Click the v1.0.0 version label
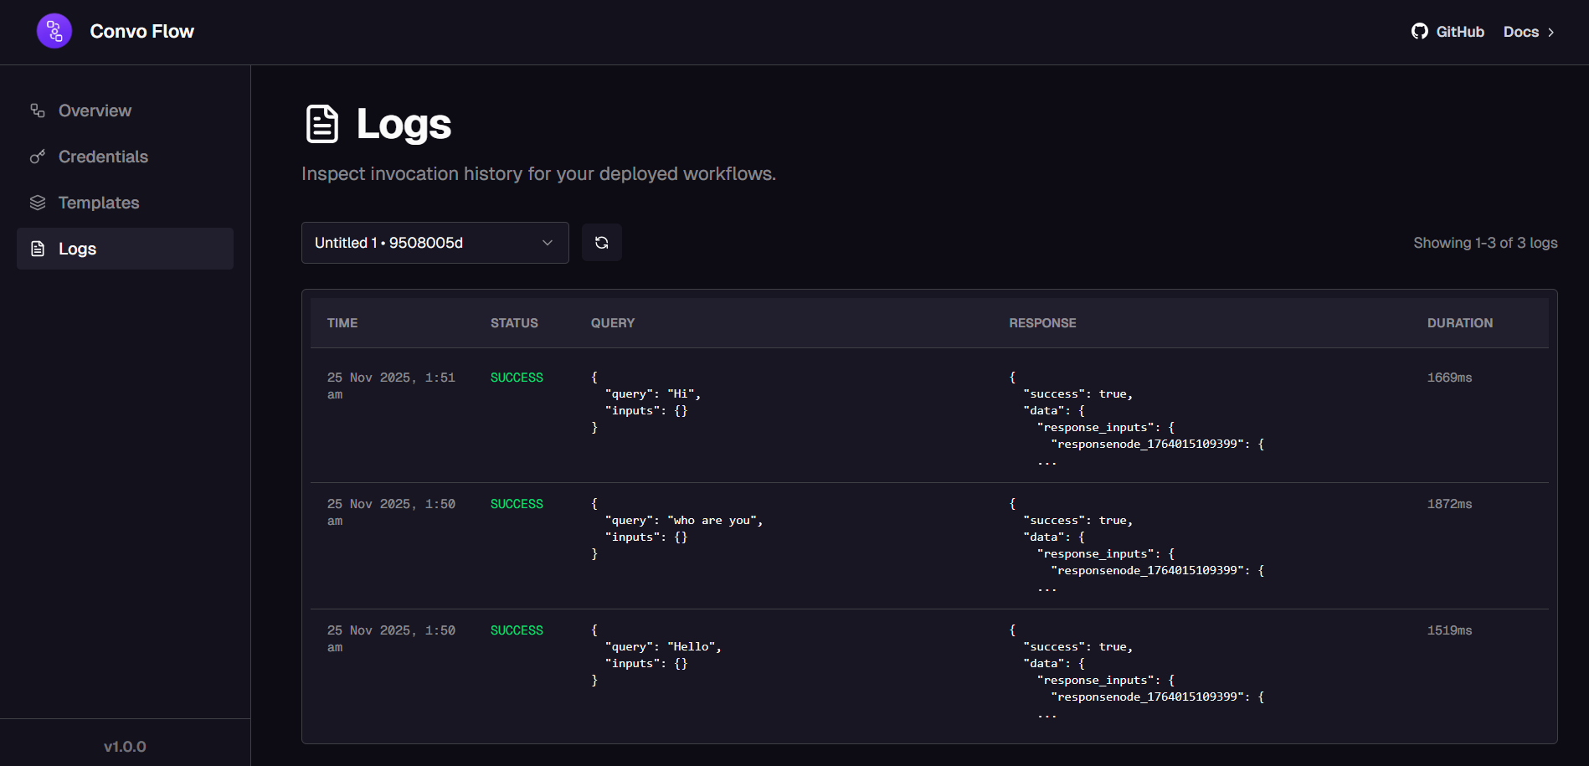 pos(125,745)
